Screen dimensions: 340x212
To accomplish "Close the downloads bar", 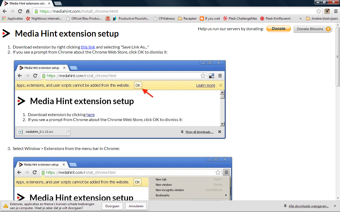I will (x=335, y=206).
